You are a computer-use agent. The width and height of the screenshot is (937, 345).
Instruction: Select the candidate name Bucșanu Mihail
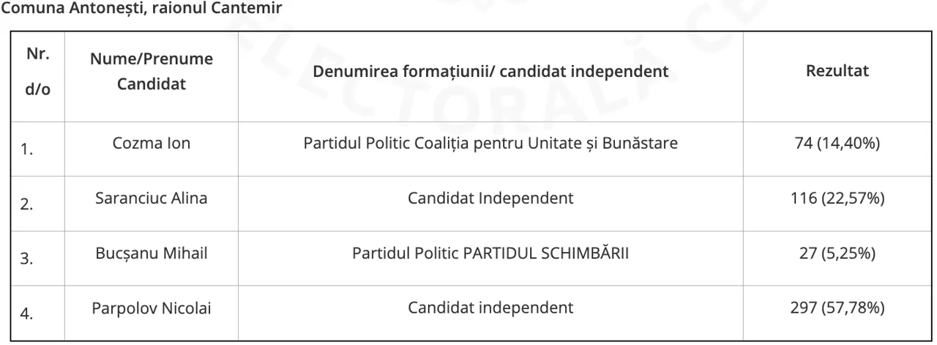[151, 253]
